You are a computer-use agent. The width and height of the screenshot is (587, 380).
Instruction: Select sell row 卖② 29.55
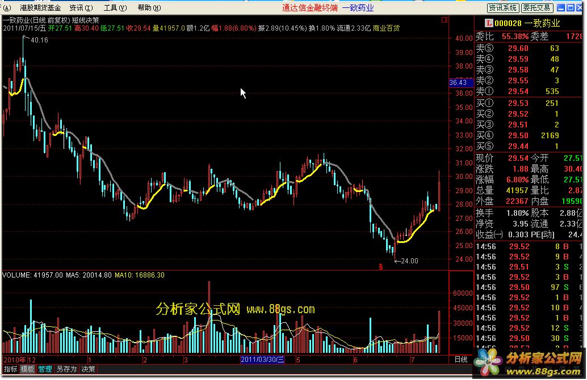[x=529, y=80]
